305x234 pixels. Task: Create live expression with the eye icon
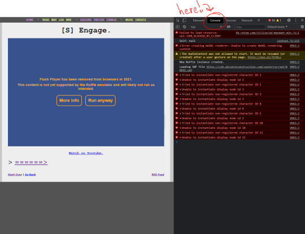click(229, 27)
